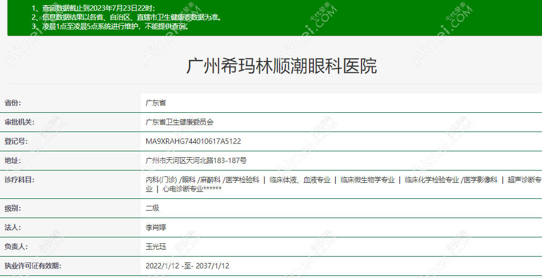Click the address 广州市天河区天河北路183-187号
The width and height of the screenshot is (542, 278).
[196, 161]
